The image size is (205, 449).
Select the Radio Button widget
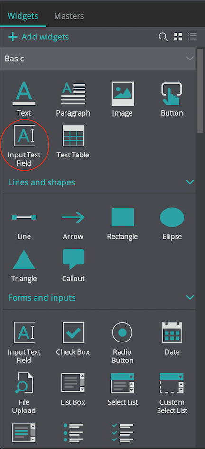(122, 332)
